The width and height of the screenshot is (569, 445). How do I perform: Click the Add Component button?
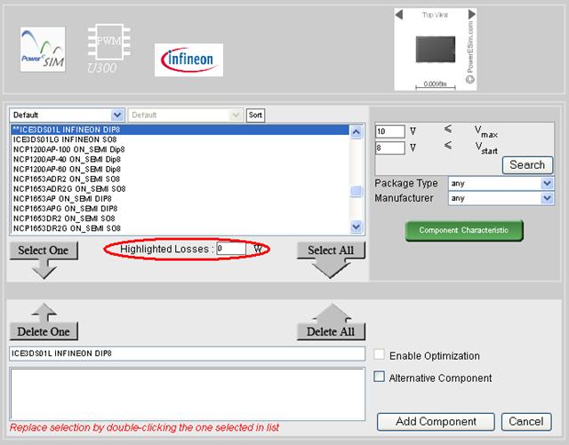pyautogui.click(x=435, y=421)
